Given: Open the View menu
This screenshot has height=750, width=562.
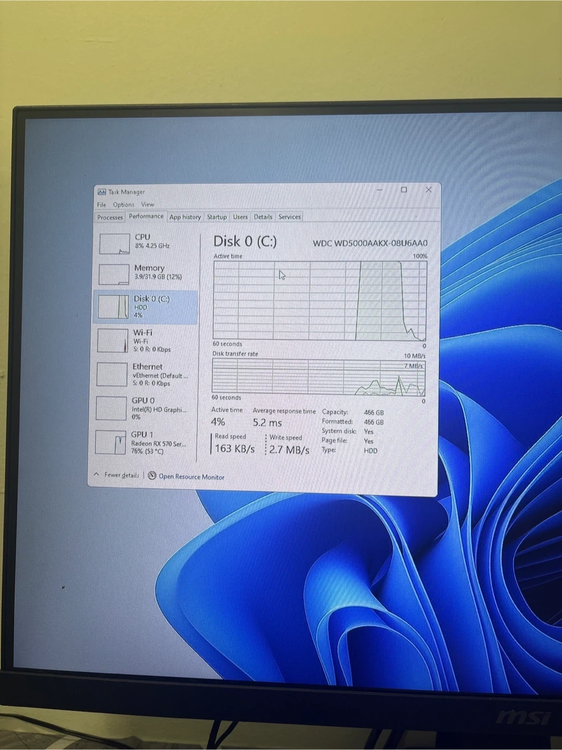Looking at the screenshot, I should pyautogui.click(x=147, y=205).
